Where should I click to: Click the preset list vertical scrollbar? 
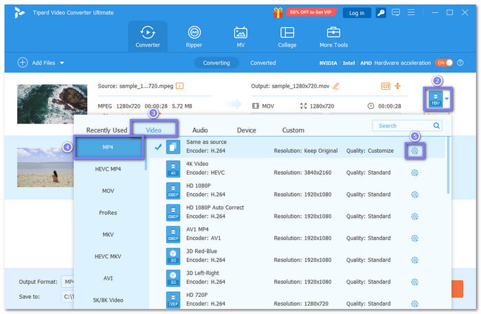pos(448,165)
